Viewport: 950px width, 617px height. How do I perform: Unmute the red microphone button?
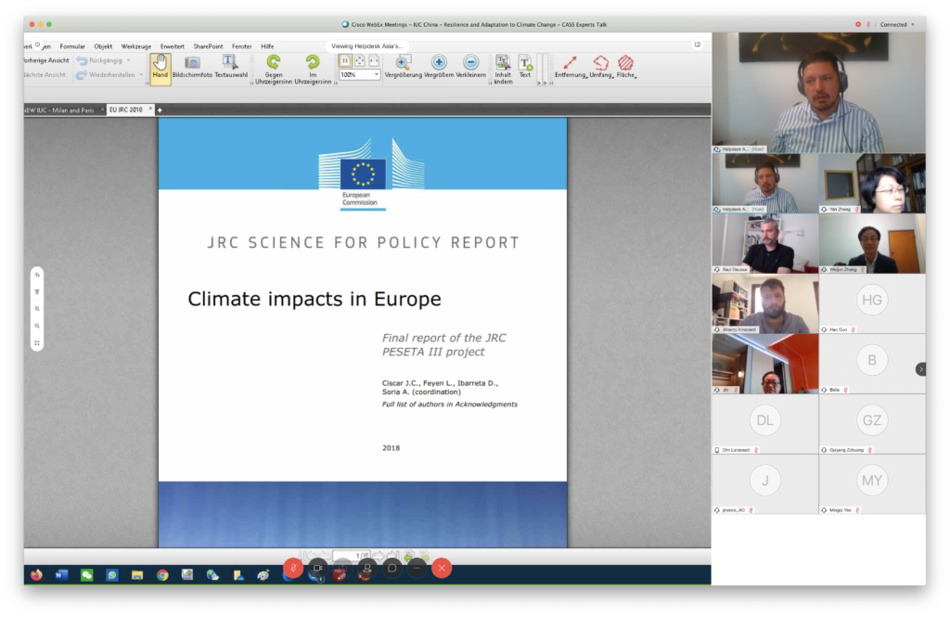coord(293,567)
